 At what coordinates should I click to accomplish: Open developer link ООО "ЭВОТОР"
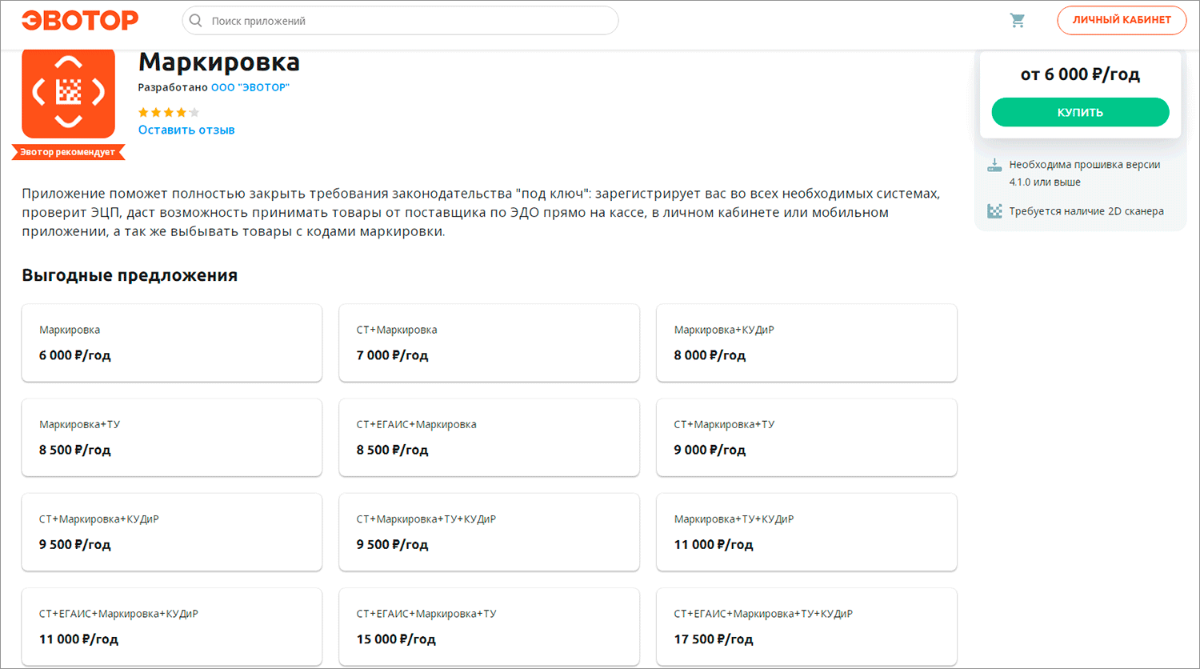tap(250, 87)
